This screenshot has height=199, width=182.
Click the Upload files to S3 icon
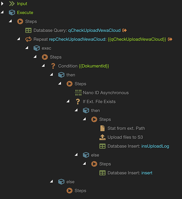pos(102,137)
